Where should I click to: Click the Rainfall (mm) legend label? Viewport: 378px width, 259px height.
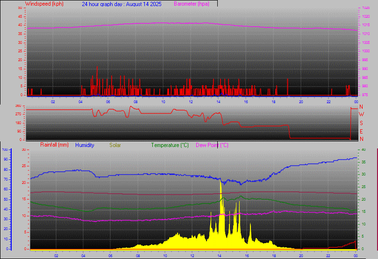click(54, 145)
